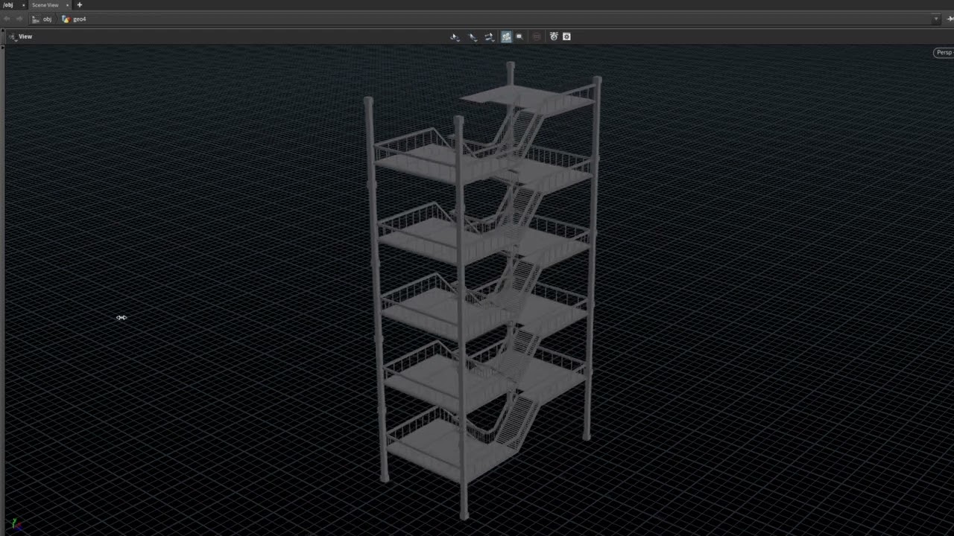The image size is (954, 536).
Task: Activate the Handles tool icon
Action: click(489, 36)
